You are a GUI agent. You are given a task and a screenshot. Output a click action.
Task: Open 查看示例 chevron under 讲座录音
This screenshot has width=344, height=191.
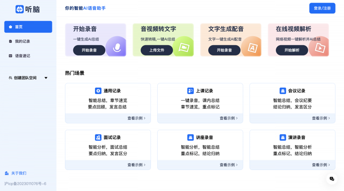click(236, 165)
